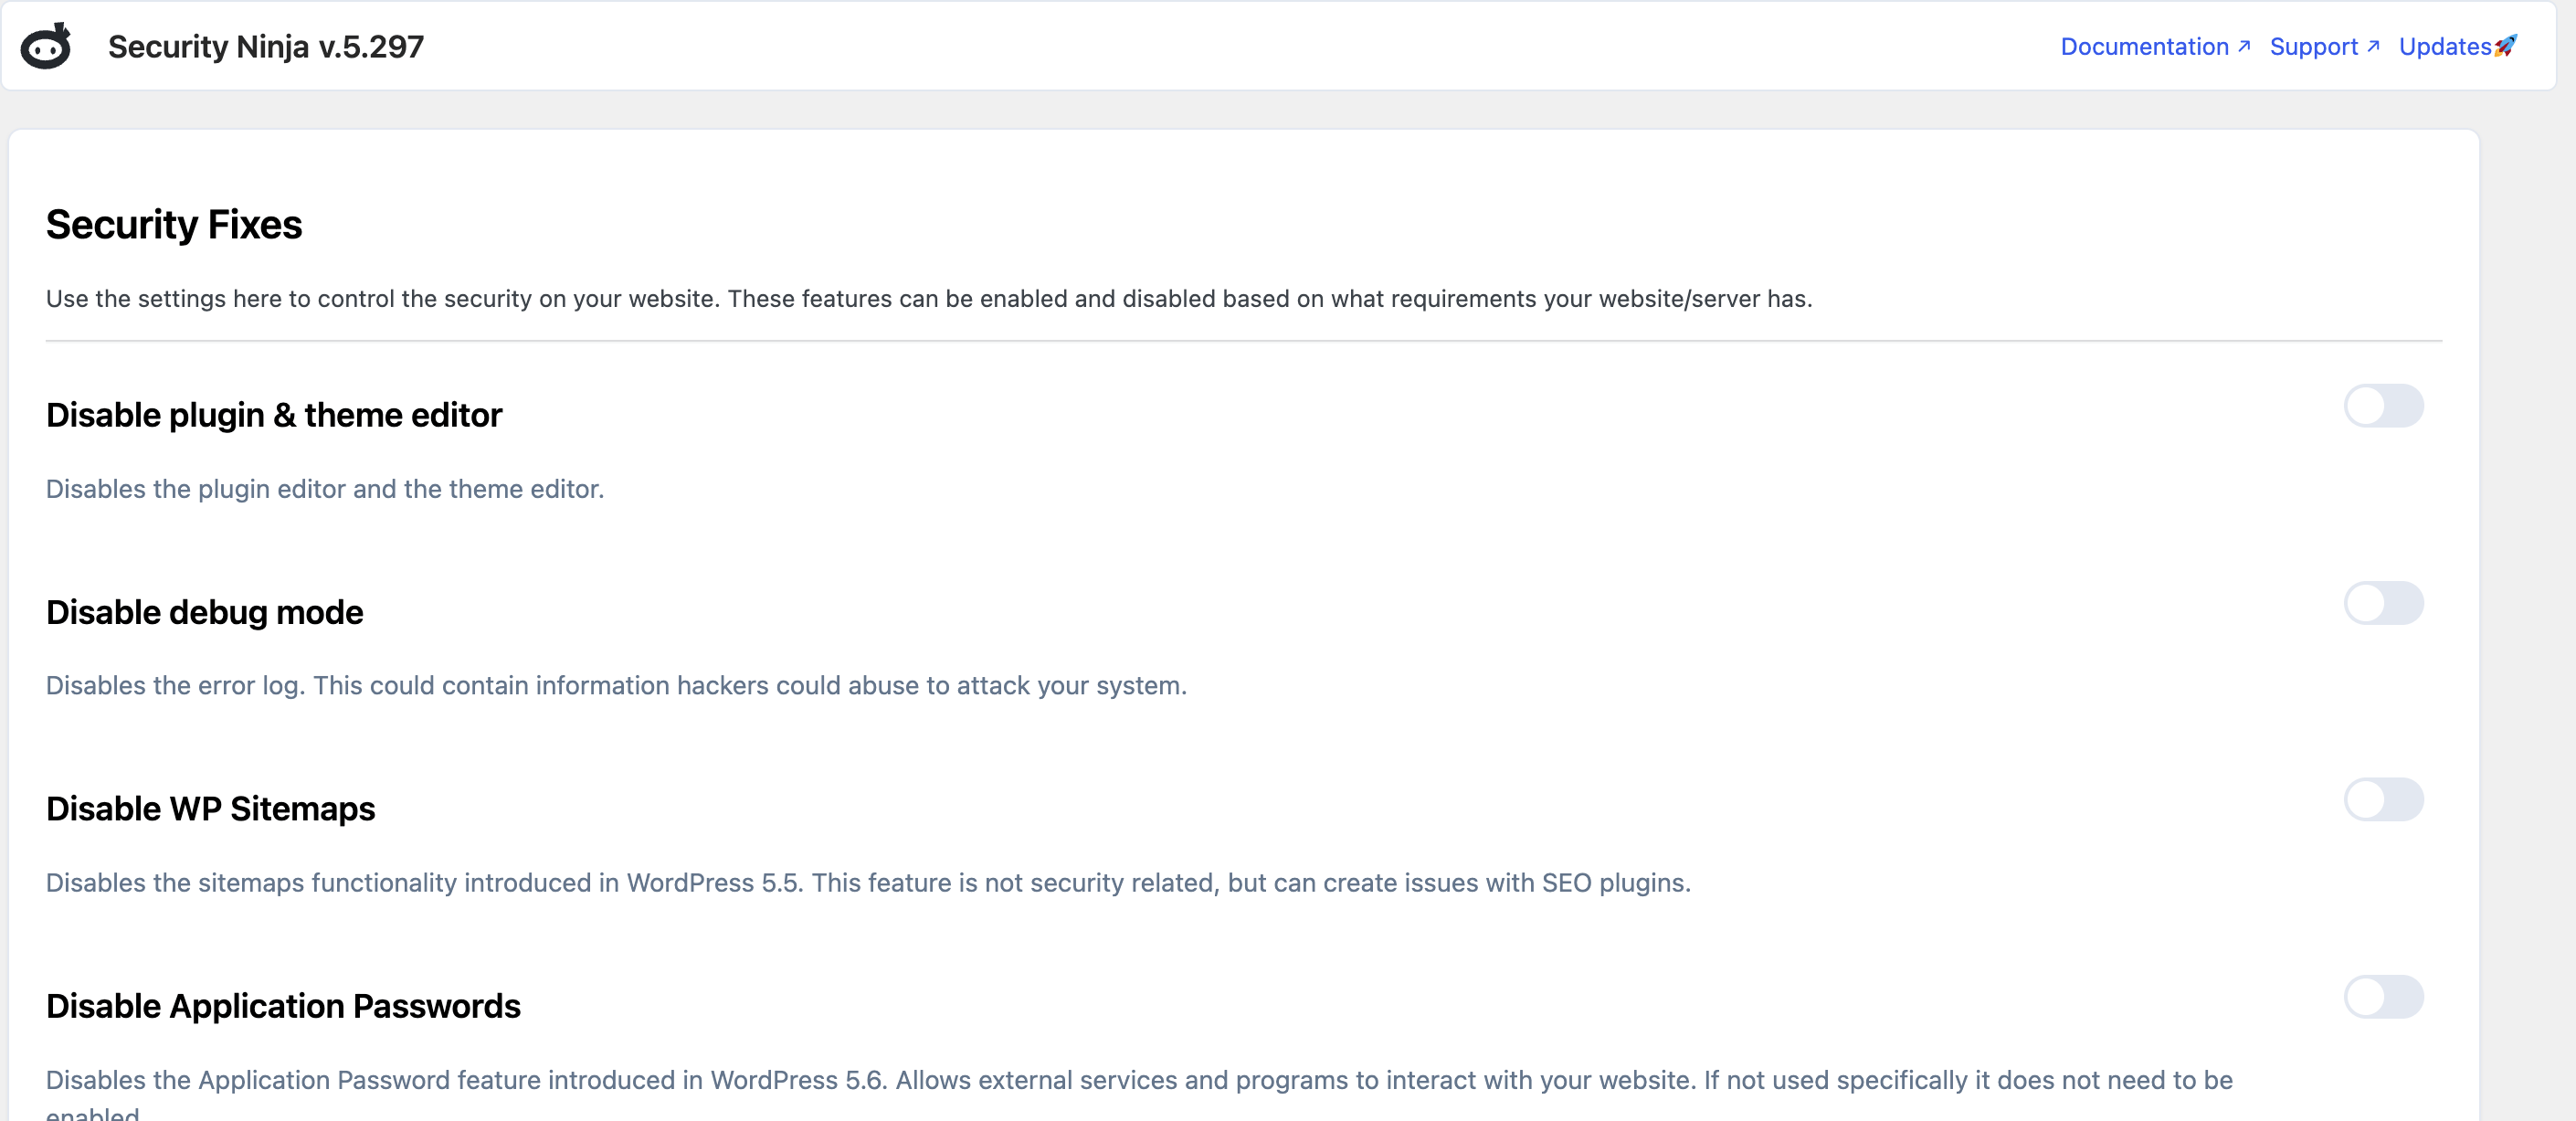Viewport: 2576px width, 1121px height.
Task: Click the Security Fixes intro paragraph
Action: (x=929, y=299)
